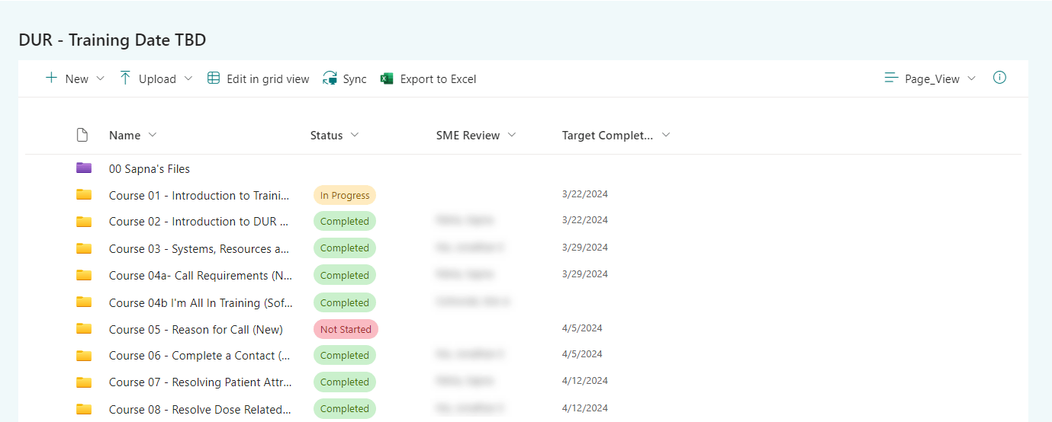
Task: Open Course 01 - Introduction to Training folder
Action: tap(199, 195)
